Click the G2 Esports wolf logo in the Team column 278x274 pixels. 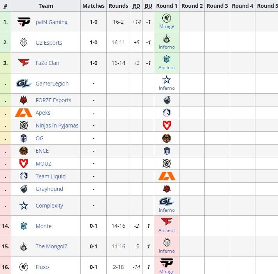[24, 42]
